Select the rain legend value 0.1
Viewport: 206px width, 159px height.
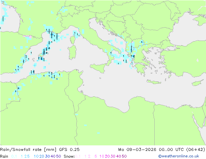click(x=14, y=156)
